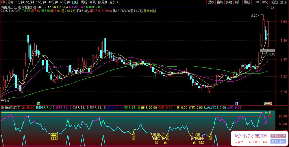
Task: Open the F10 company info
Action: click(256, 2)
